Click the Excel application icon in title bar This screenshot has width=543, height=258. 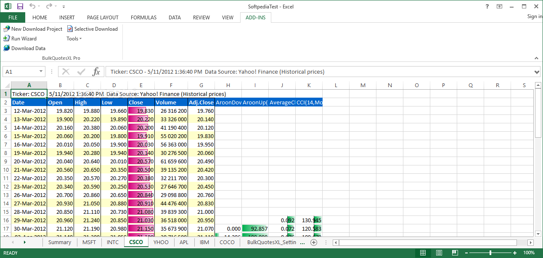7,6
